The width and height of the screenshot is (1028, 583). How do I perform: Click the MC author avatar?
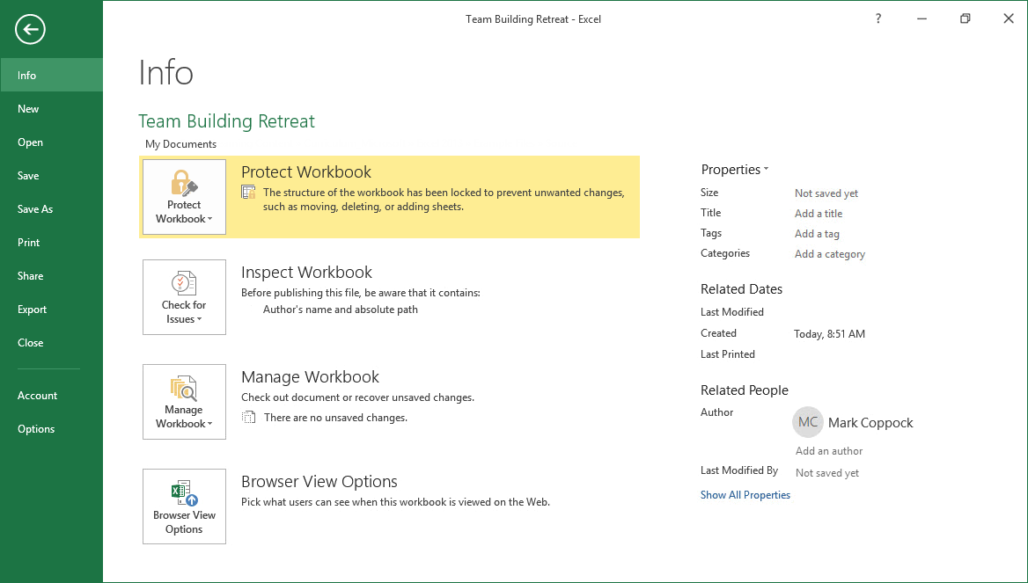807,422
